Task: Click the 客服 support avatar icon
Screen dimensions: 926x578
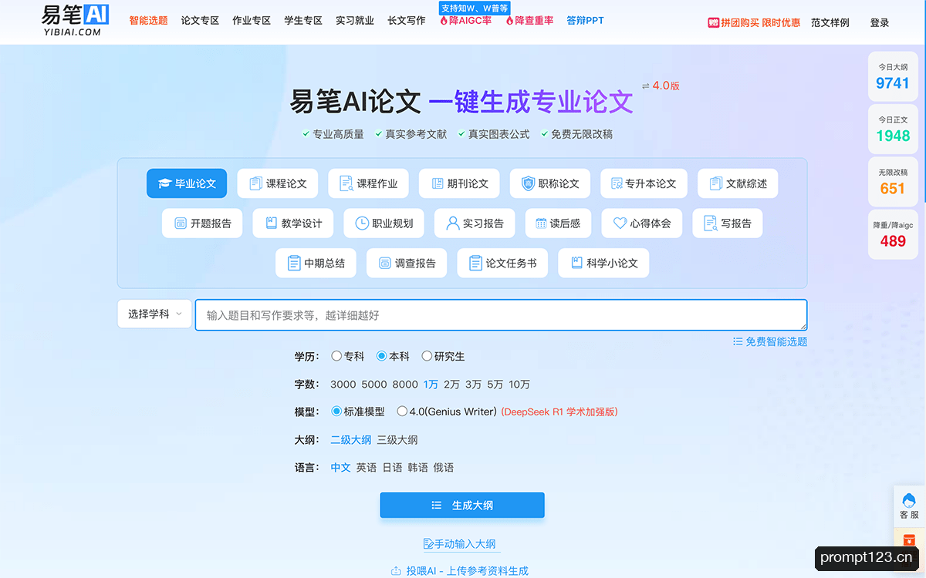Action: click(909, 500)
